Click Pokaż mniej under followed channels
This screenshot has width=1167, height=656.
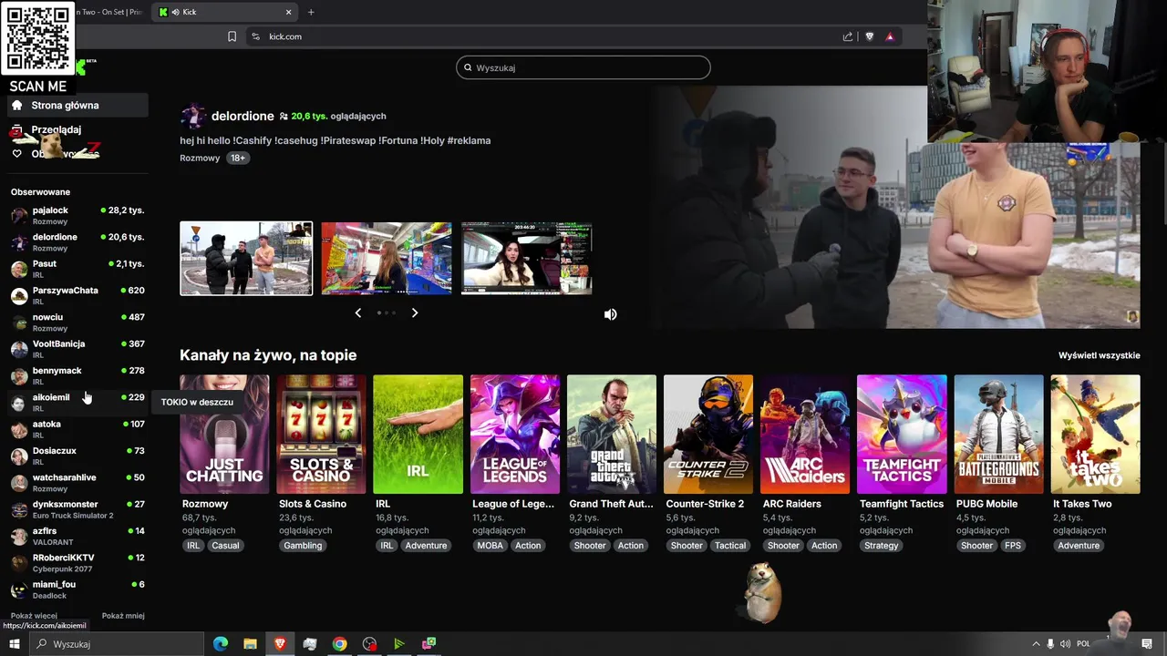point(123,616)
